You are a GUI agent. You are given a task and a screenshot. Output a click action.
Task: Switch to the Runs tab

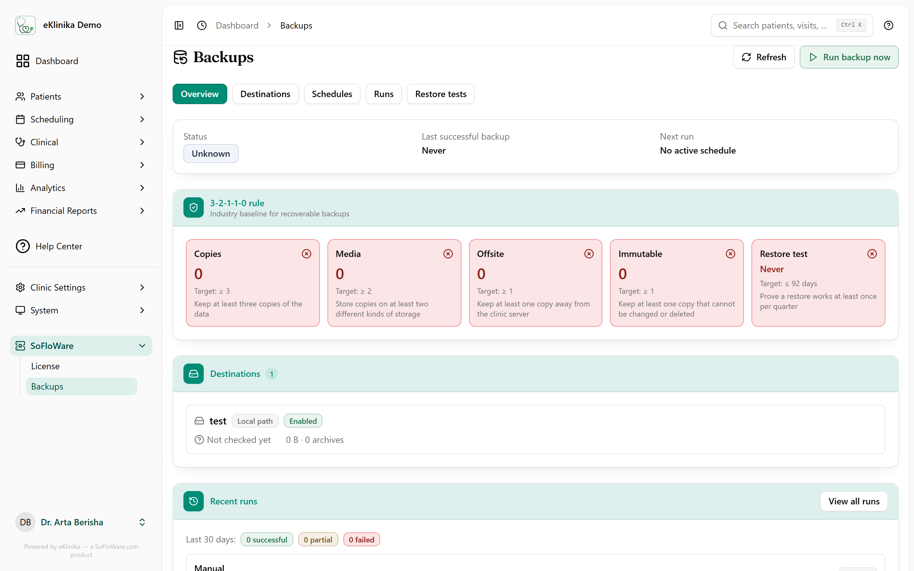click(384, 94)
